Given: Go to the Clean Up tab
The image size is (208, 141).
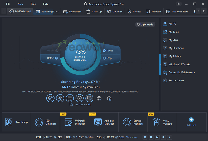Looking at the screenshot, I should [94, 12].
